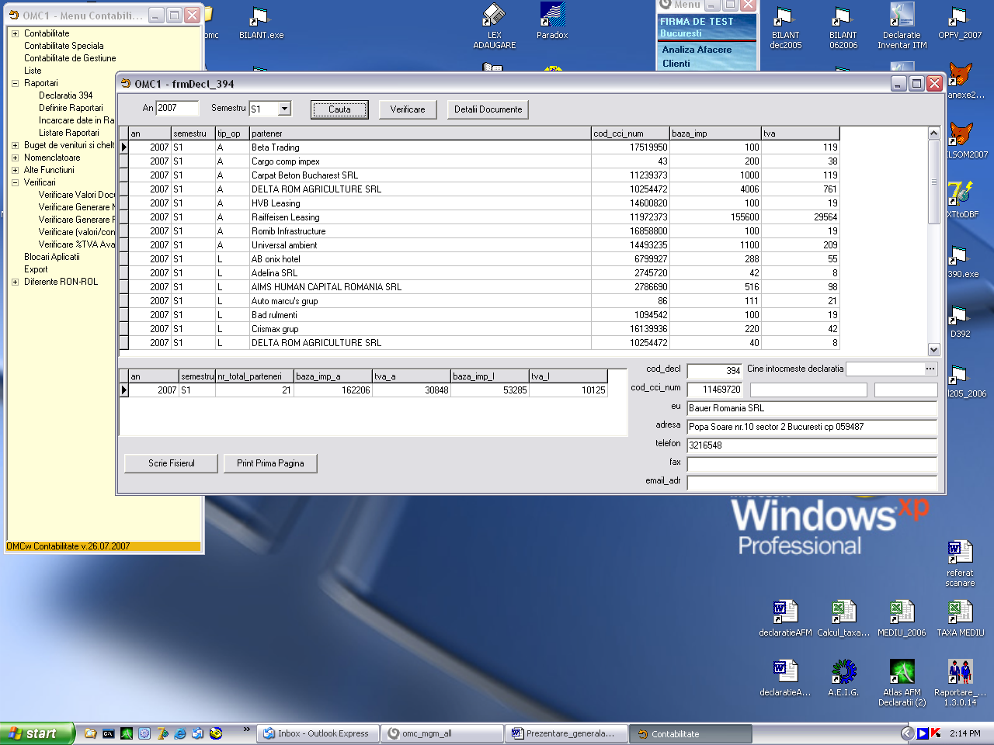Click the Print Prima Pagina button
Screen dimensions: 994x745
point(270,463)
